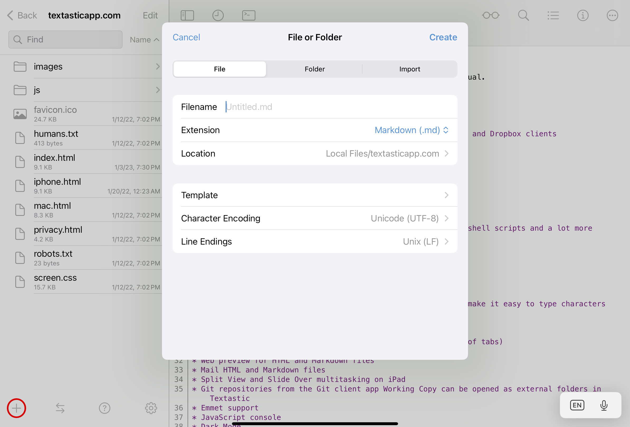Click the magnifier search icon in toolbar
This screenshot has width=630, height=427.
tap(523, 16)
